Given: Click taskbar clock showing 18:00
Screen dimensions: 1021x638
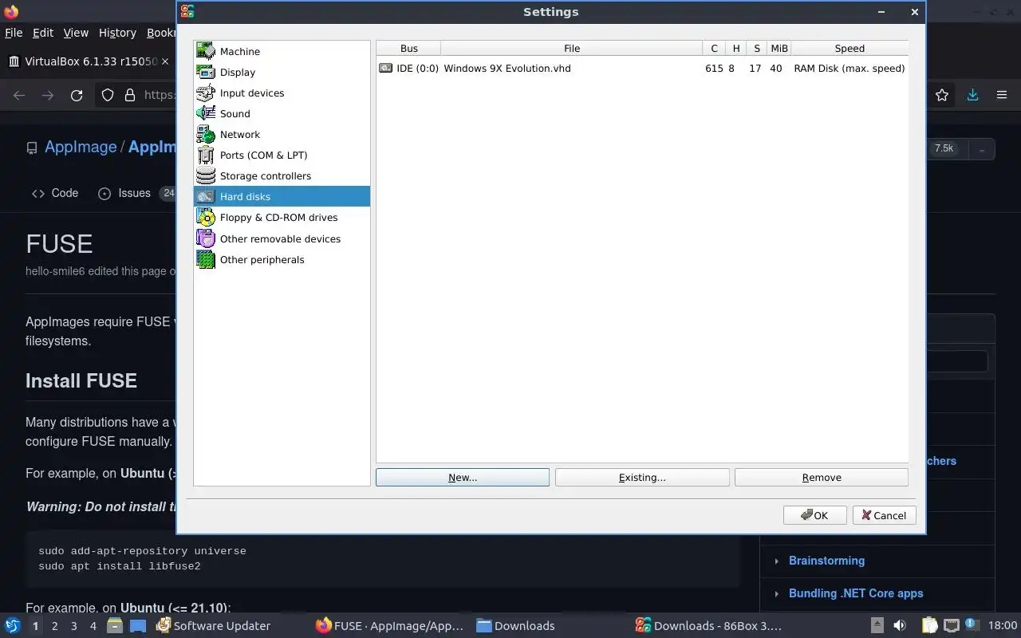Looking at the screenshot, I should click(x=1003, y=625).
